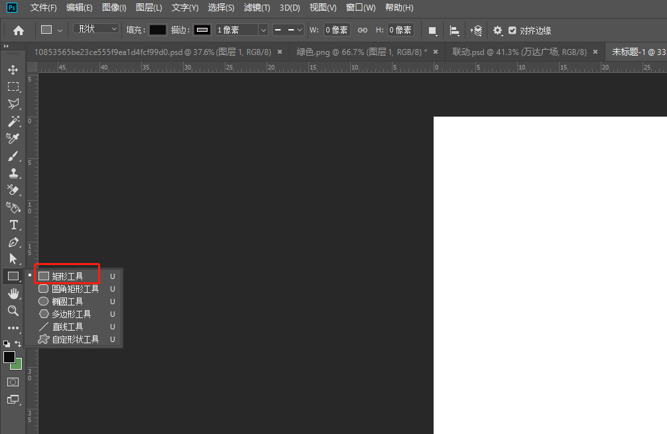Open the 滤镜(T) menu
This screenshot has height=434, width=667.
257,8
